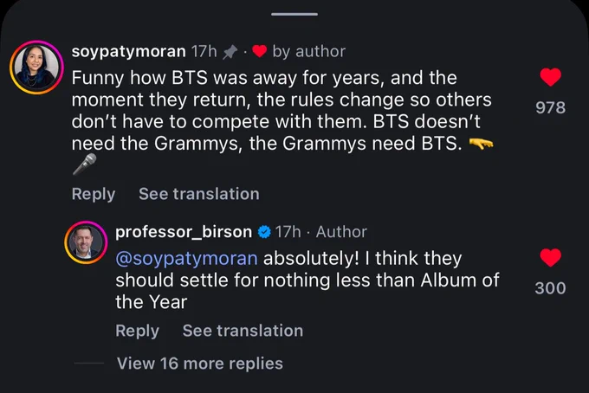See translation of professor_birson's reply
The image size is (589, 393).
tap(243, 331)
